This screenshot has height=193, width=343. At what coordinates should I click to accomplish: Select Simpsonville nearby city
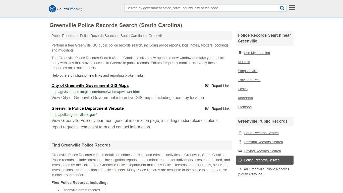click(x=248, y=71)
